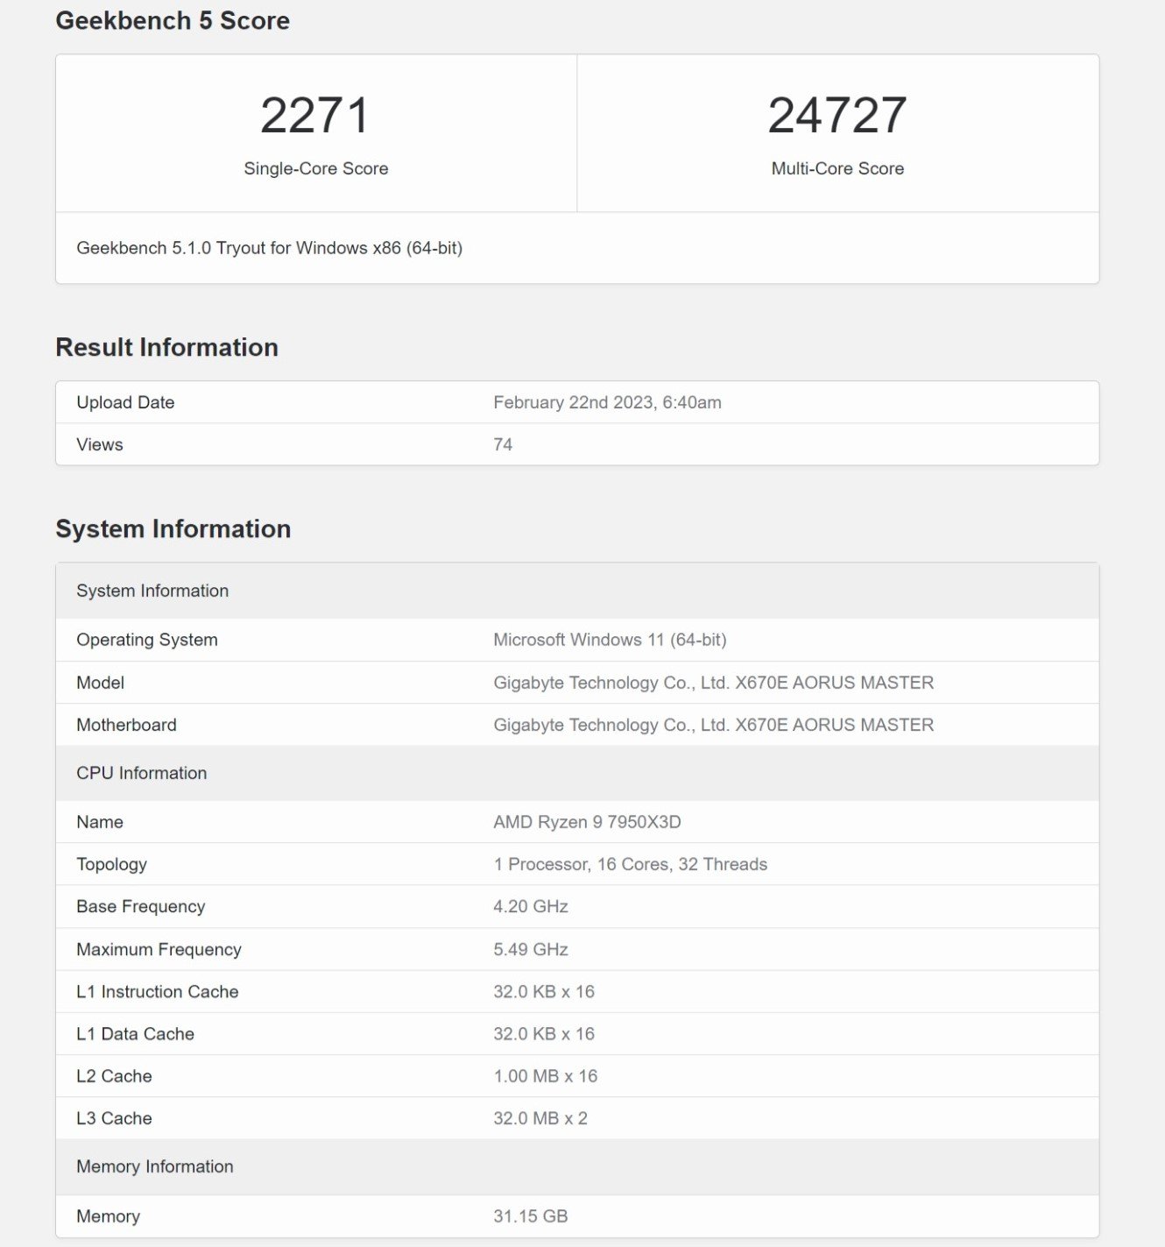
Task: Click the Topology label
Action: (x=111, y=864)
